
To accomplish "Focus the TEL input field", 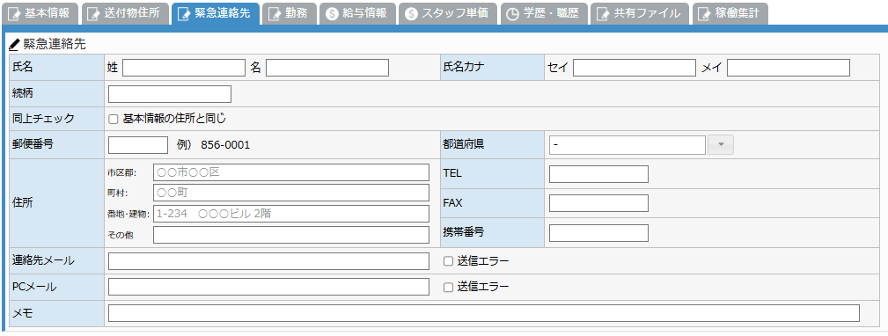I will (598, 174).
